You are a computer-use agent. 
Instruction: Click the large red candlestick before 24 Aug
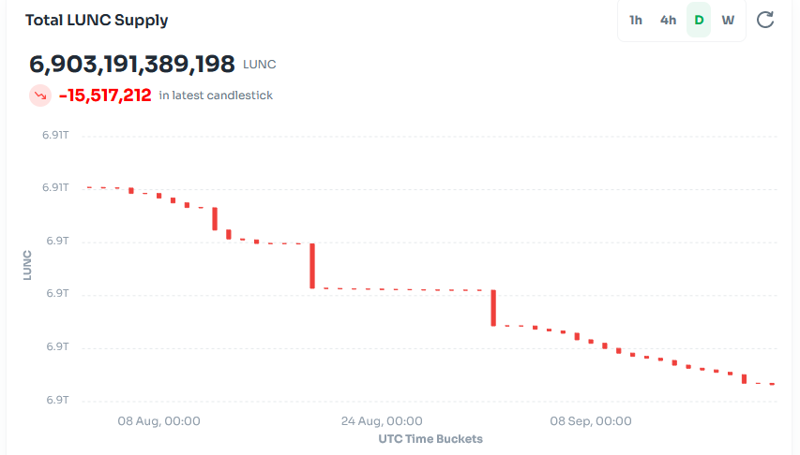point(312,266)
